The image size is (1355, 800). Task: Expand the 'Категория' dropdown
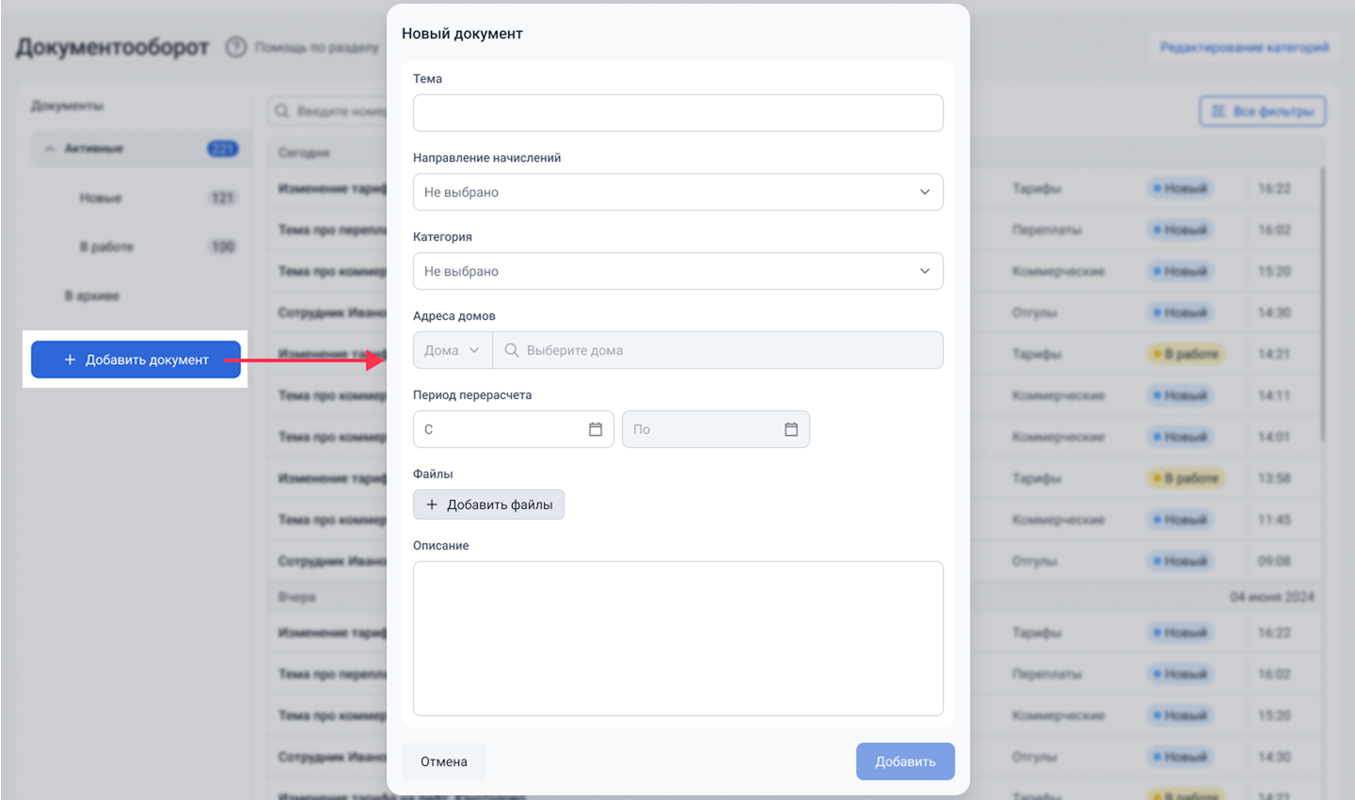click(x=677, y=271)
